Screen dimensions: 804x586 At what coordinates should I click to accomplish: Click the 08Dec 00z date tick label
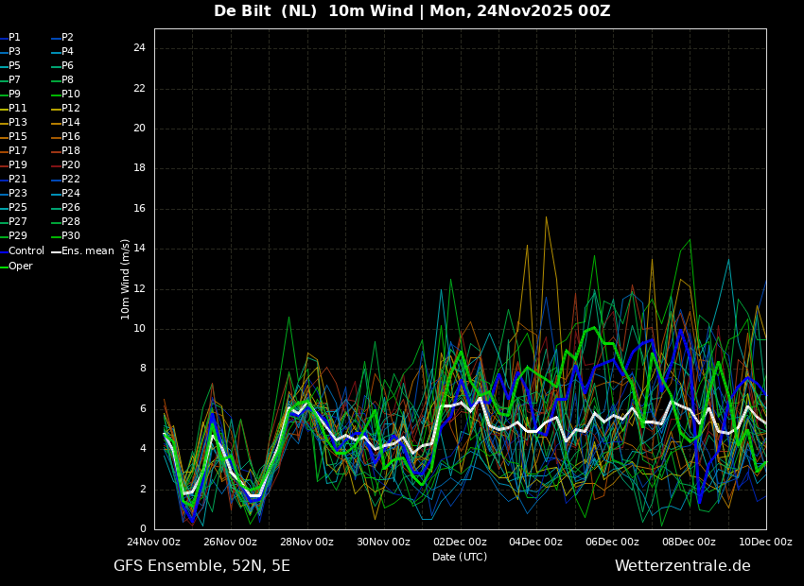tap(689, 542)
